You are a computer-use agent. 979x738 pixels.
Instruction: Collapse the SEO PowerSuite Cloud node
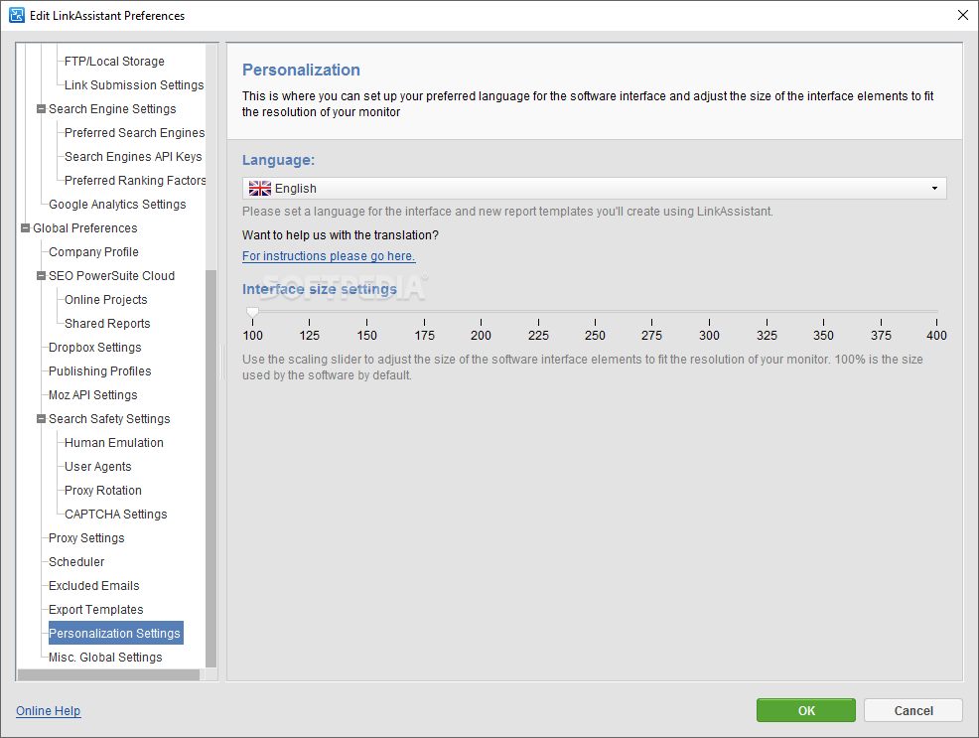(x=42, y=276)
